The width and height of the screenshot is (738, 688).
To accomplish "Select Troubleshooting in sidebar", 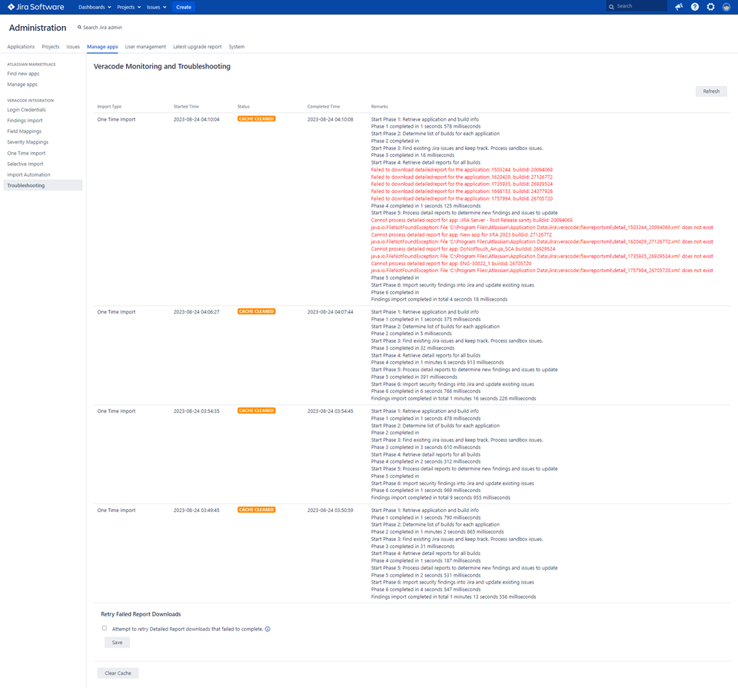I will (43, 185).
